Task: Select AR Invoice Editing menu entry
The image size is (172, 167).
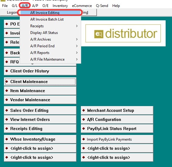Action: pyautogui.click(x=50, y=13)
